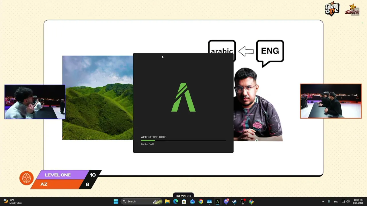Click the left webcam feed thumbnail

(x=35, y=102)
